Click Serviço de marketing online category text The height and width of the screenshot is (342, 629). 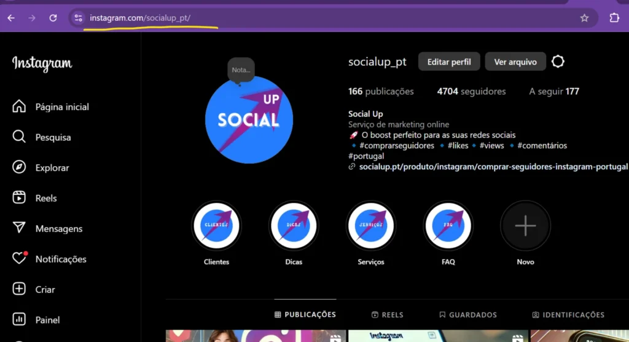398,124
